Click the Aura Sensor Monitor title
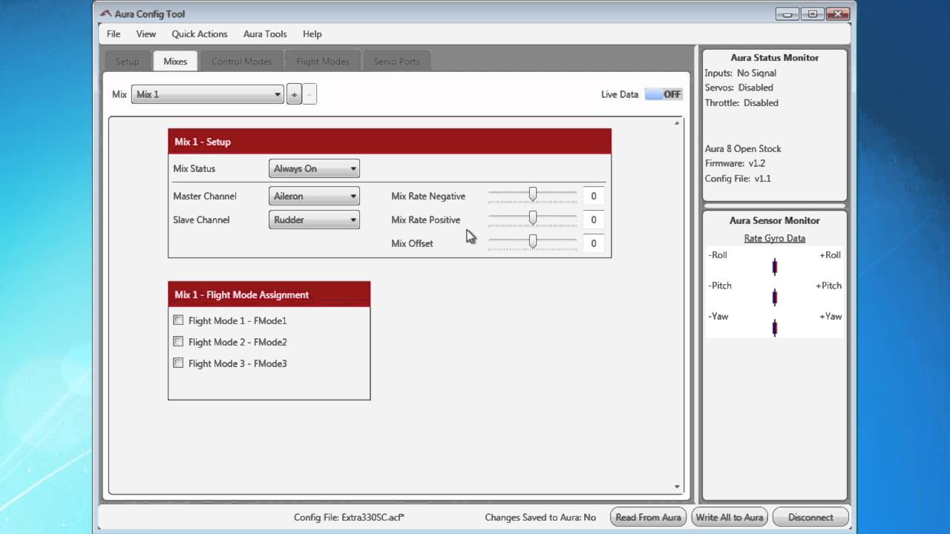950x534 pixels. point(775,220)
